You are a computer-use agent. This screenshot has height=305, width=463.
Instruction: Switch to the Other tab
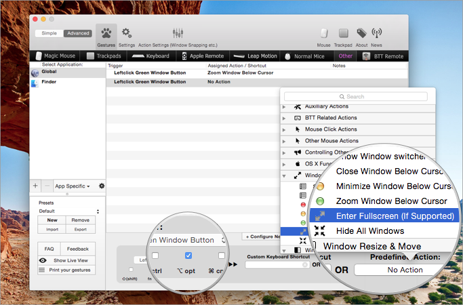(346, 56)
